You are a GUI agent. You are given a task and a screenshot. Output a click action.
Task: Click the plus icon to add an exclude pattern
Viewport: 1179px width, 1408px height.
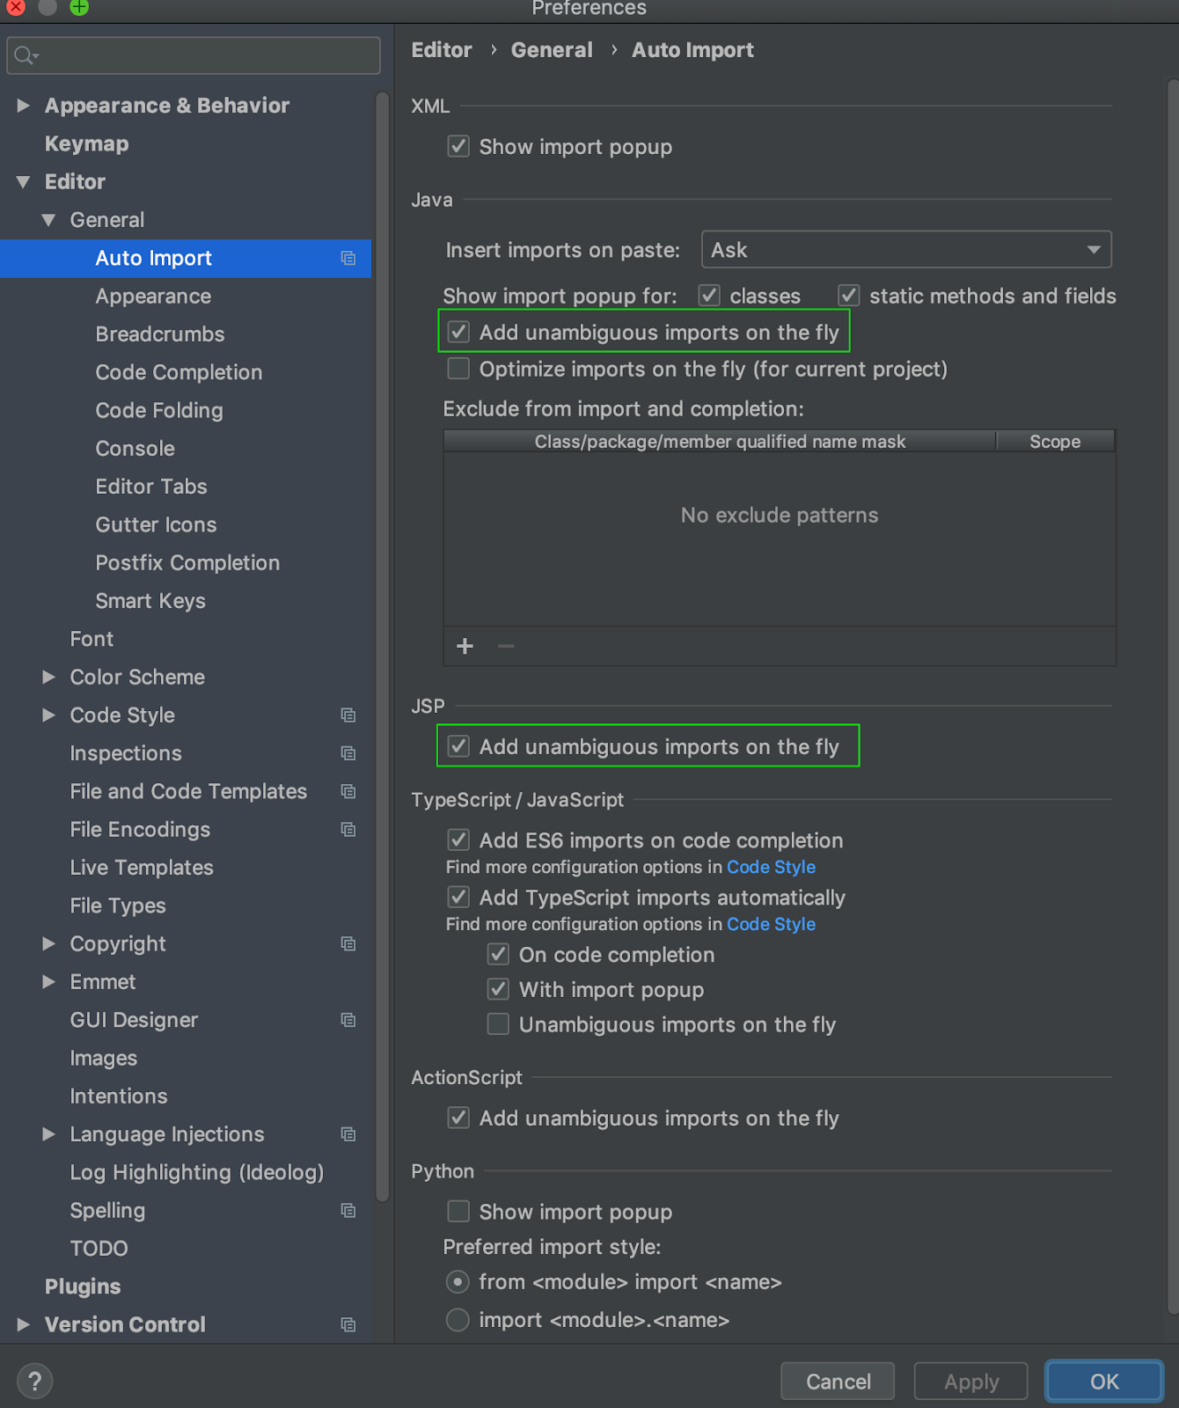pyautogui.click(x=465, y=646)
